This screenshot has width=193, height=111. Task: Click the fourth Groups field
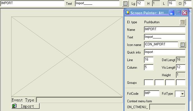tap(181, 82)
